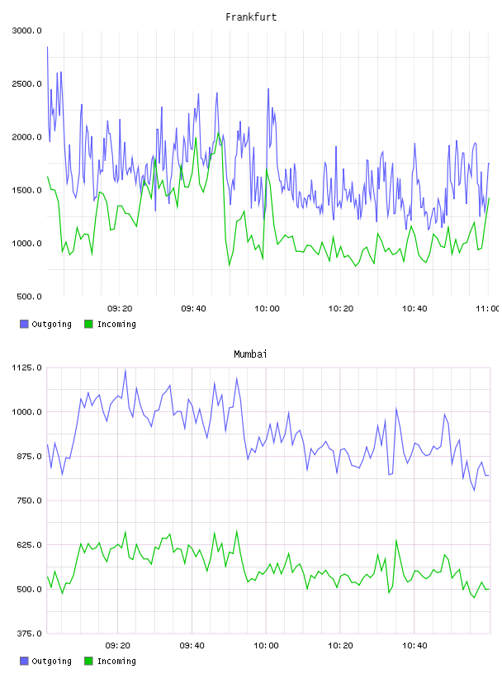Click the 10:00 time label under Mumbai chart

point(266,646)
